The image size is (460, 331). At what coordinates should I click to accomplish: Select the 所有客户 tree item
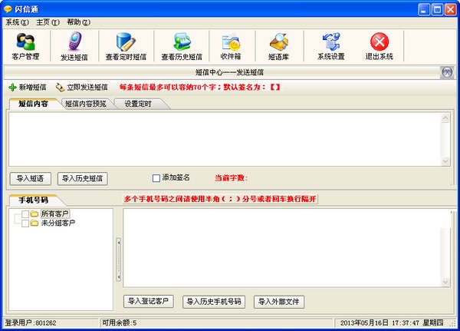tap(54, 213)
